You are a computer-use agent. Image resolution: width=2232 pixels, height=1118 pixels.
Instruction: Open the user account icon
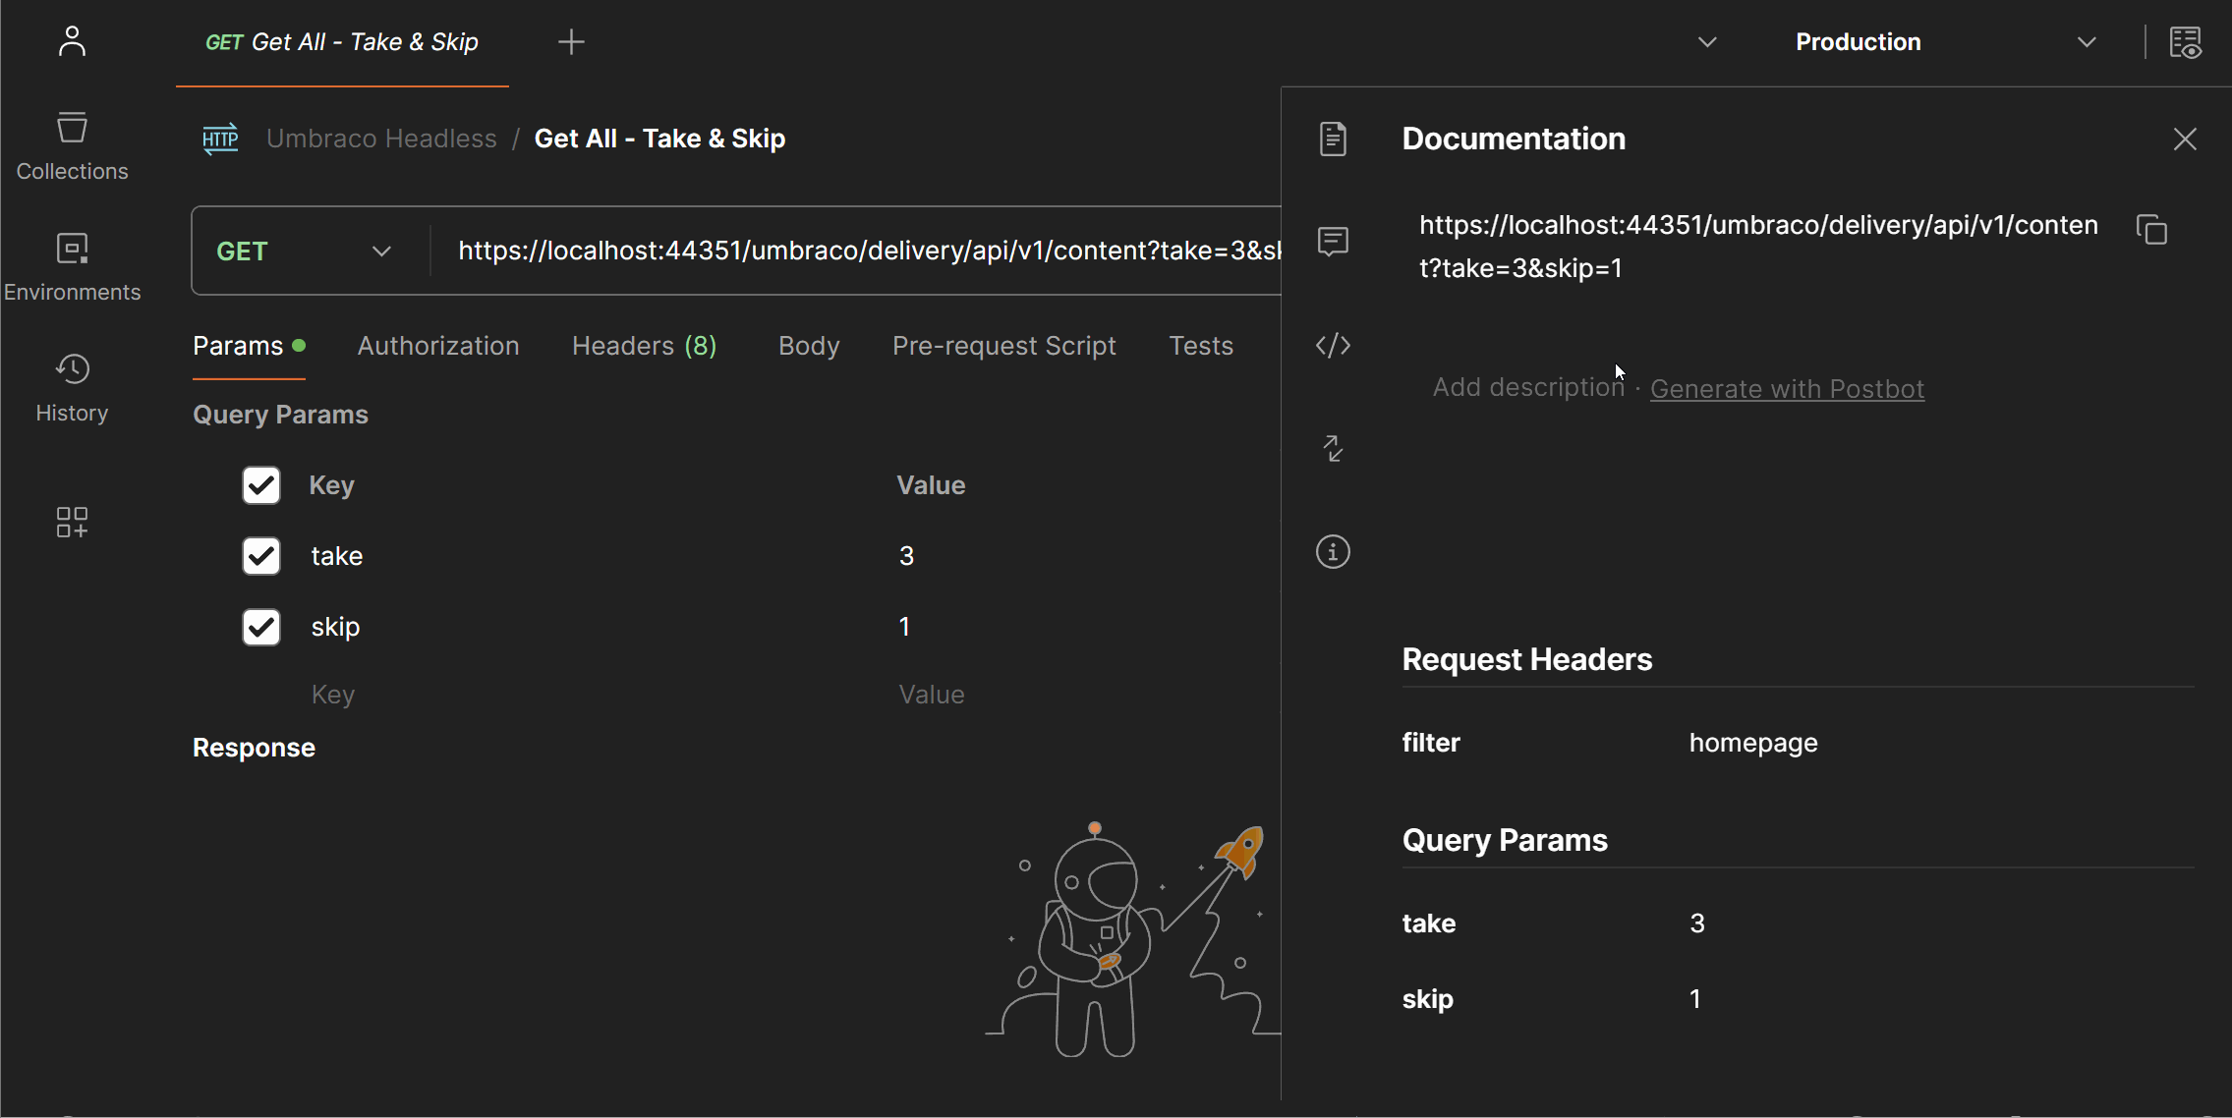click(x=72, y=41)
